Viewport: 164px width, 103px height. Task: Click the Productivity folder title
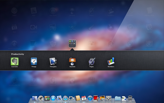pos(18,54)
